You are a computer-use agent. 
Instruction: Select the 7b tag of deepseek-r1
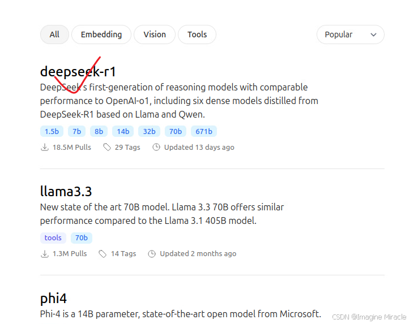[77, 131]
